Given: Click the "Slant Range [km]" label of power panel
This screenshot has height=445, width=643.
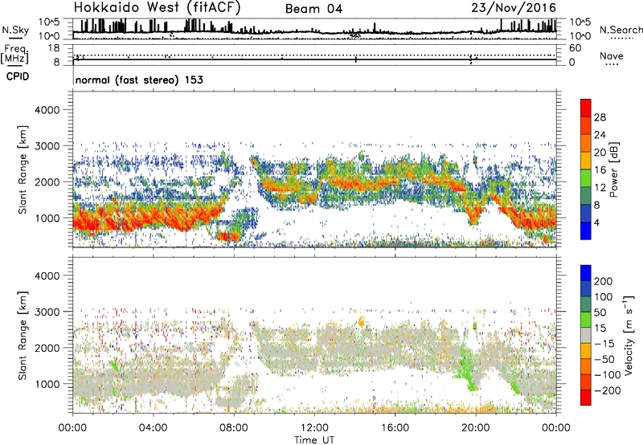Looking at the screenshot, I should [23, 169].
